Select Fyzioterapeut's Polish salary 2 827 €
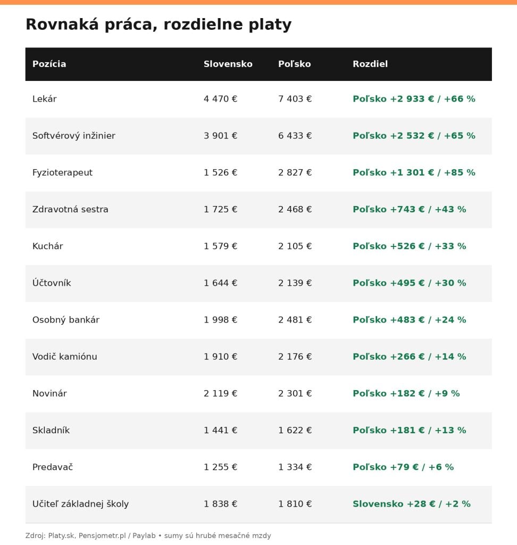This screenshot has height=545, width=517. click(x=295, y=173)
